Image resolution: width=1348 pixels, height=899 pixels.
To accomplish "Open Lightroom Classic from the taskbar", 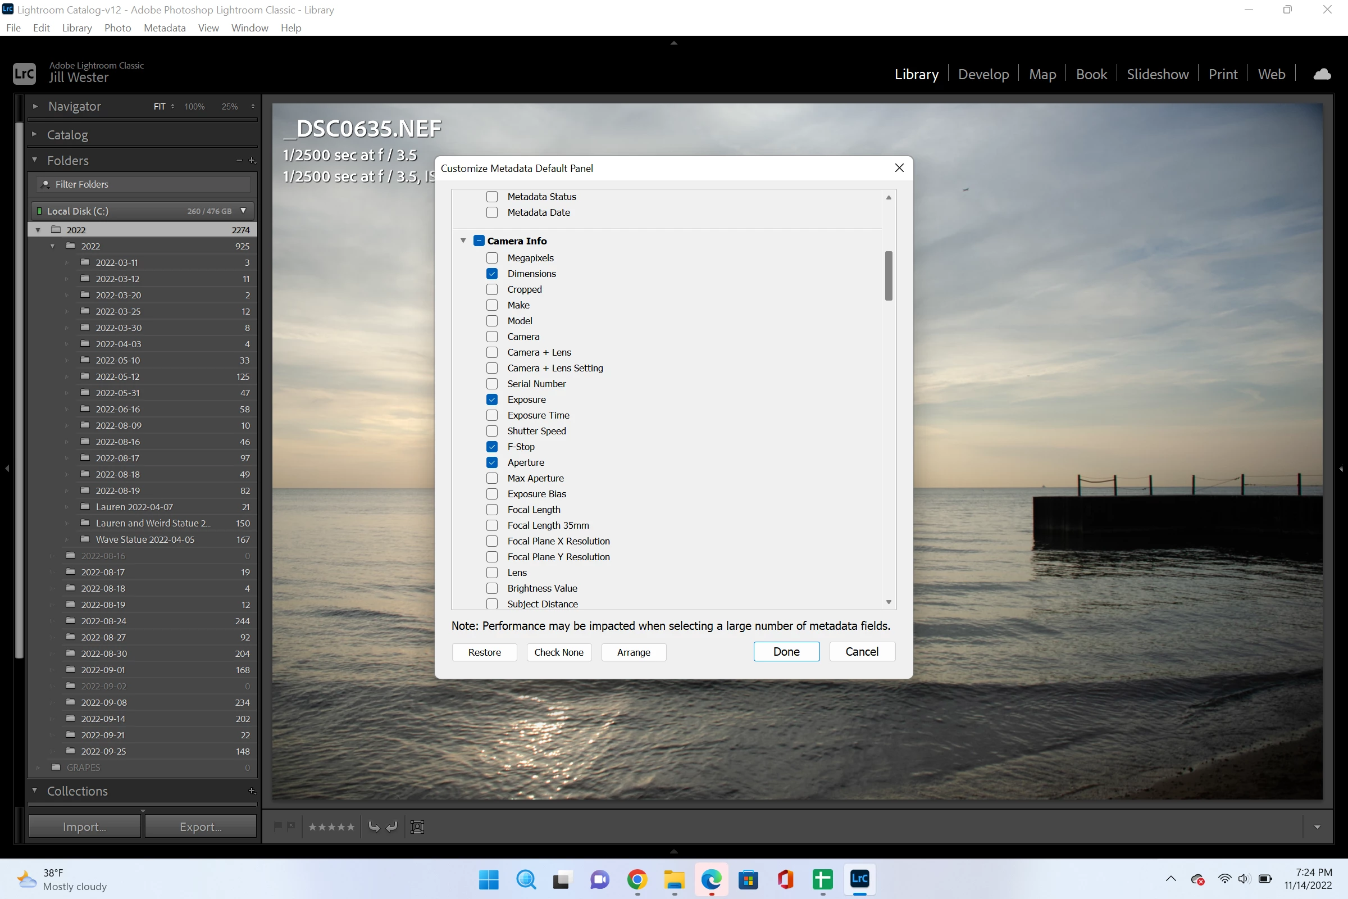I will click(859, 879).
